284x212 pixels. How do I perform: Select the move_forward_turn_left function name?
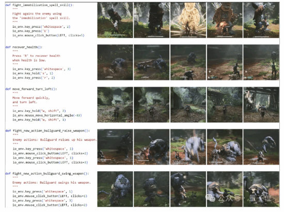click(32, 89)
